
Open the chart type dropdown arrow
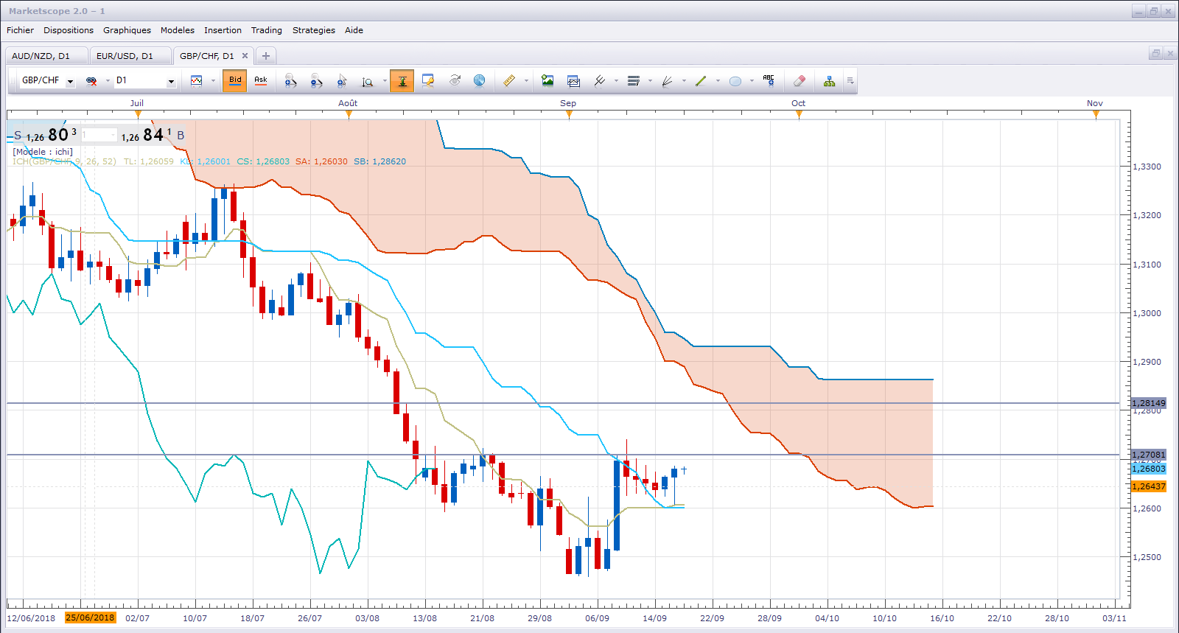click(213, 81)
